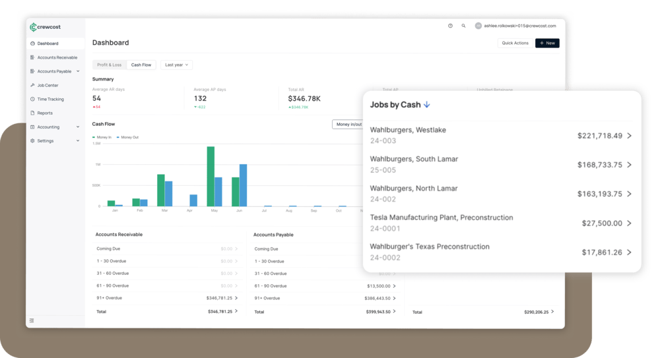The height and width of the screenshot is (358, 660).
Task: Open Wahlburgers, South Lamar job
Action: point(501,164)
